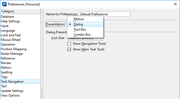Open the Icon Size dropdown
The image size is (180, 99).
point(85,39)
